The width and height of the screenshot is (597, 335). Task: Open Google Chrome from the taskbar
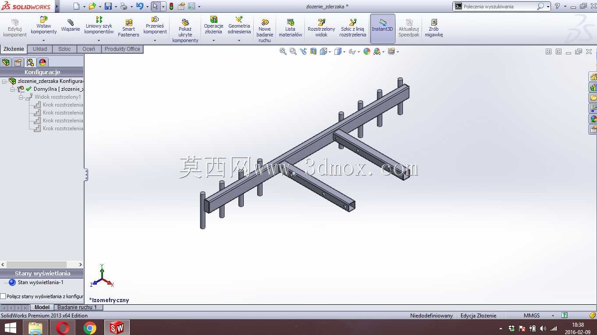pos(89,328)
